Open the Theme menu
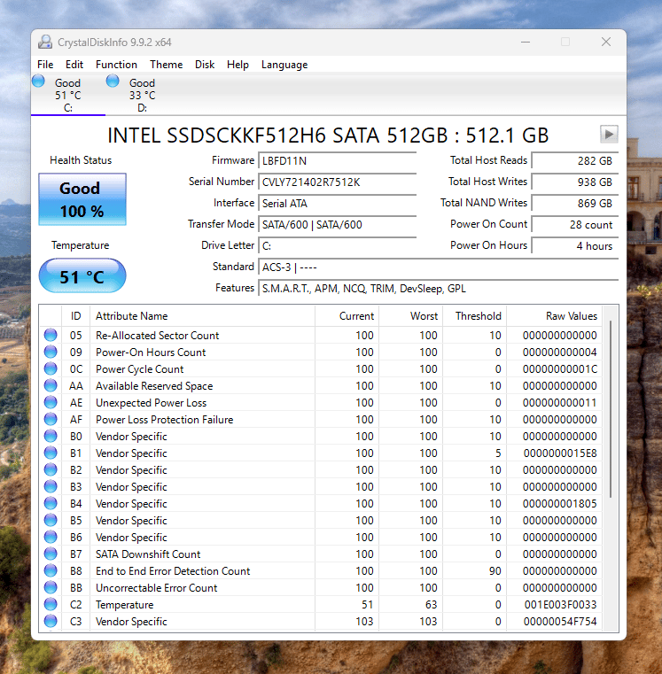Viewport: 662px width, 674px height. click(x=166, y=65)
